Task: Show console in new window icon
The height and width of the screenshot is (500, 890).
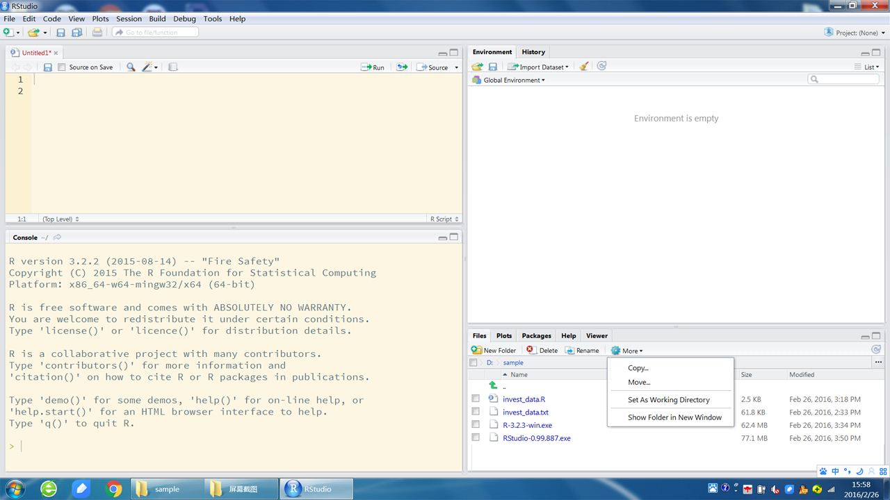Action: coord(57,237)
